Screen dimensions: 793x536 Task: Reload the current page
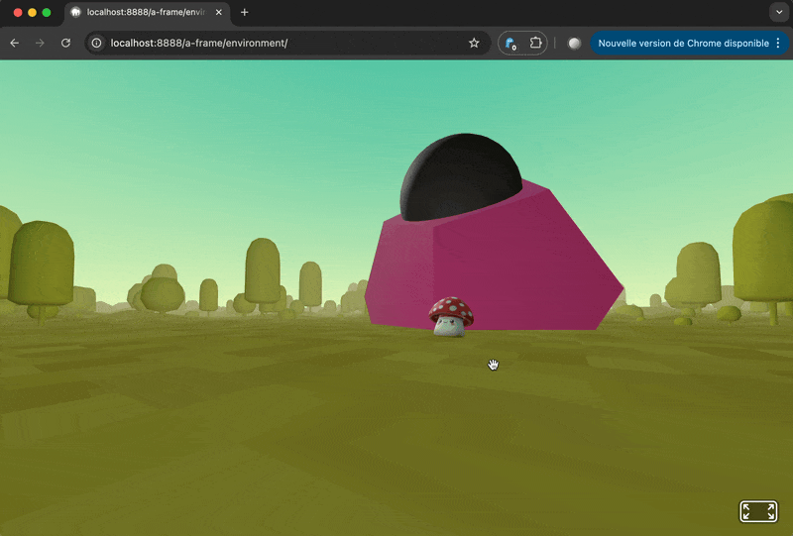point(65,44)
